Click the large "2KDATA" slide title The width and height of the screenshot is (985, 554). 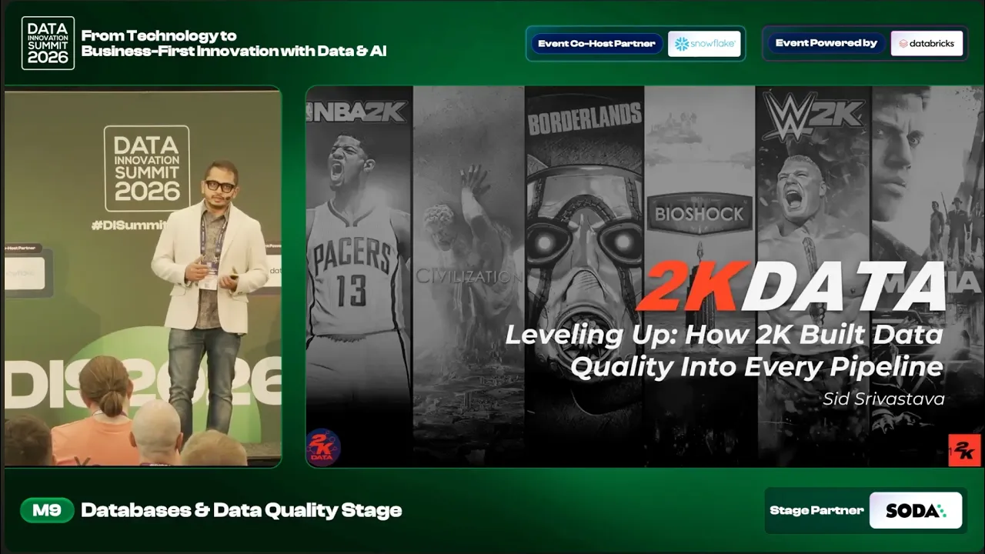click(792, 285)
